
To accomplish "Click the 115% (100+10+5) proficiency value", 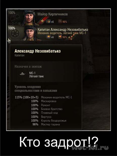I will click(26, 97).
